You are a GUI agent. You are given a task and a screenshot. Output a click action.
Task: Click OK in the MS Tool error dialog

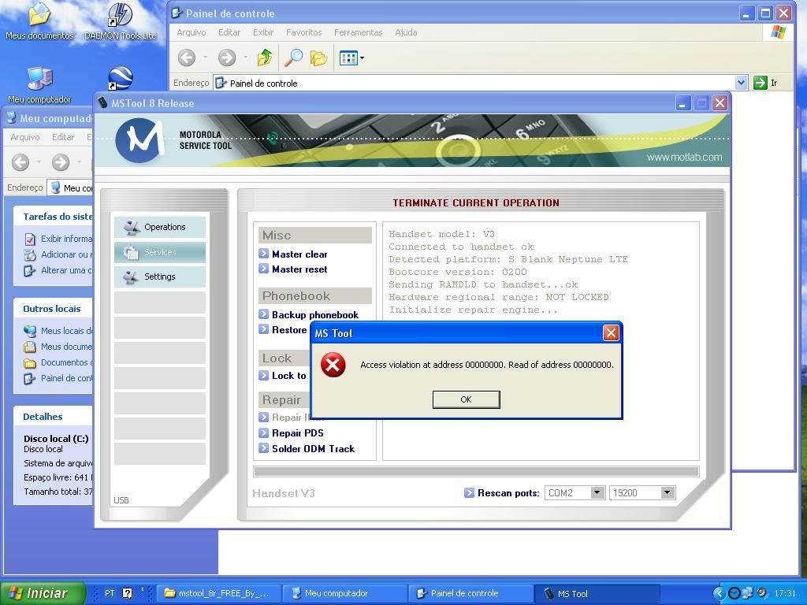pos(466,399)
